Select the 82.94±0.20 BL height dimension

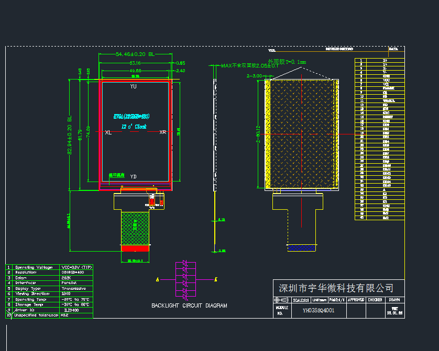[x=70, y=135]
